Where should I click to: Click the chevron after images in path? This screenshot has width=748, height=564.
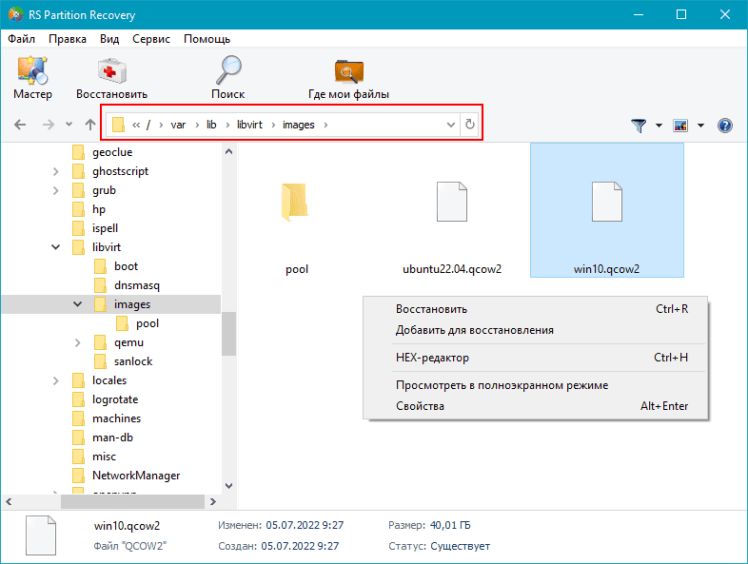(325, 125)
